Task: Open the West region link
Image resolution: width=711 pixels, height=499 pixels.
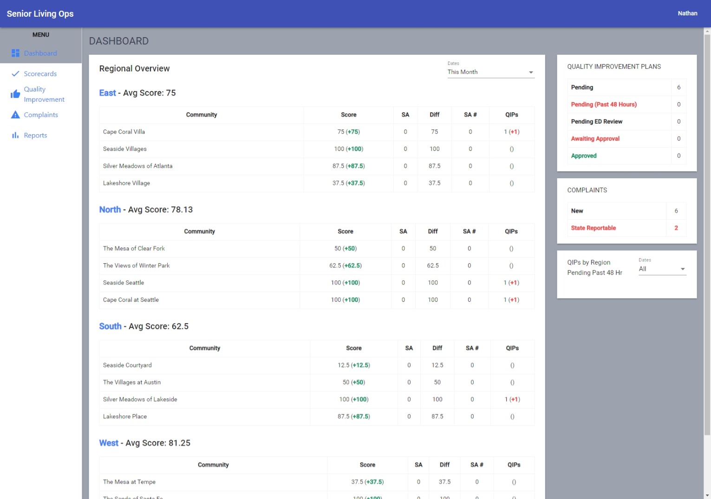Action: pos(109,443)
